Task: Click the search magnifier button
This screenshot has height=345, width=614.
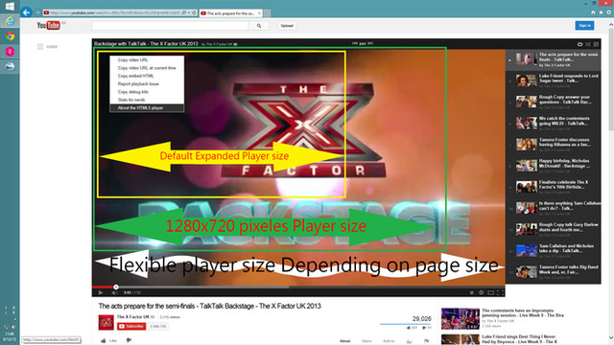Action: [x=259, y=26]
